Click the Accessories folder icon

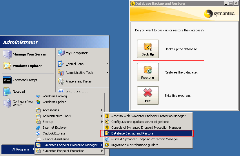[x=38, y=110]
